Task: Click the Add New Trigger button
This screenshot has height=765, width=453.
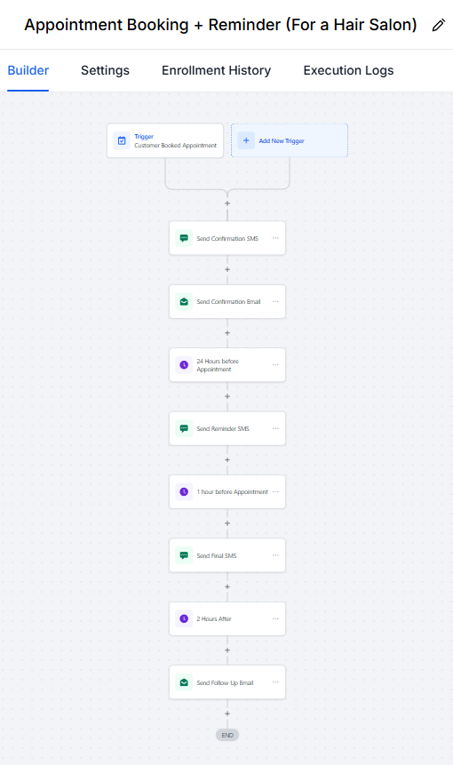Action: coord(290,140)
